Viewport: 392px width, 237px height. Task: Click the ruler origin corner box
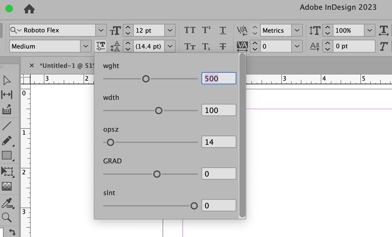26,79
